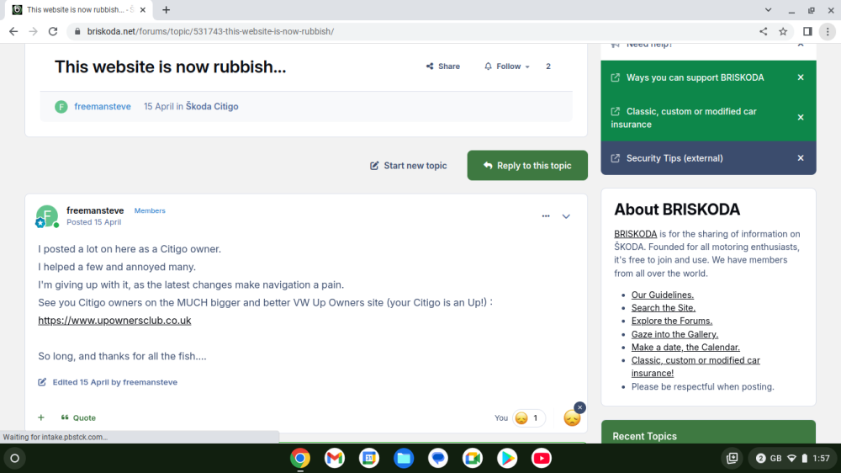Click the multiquote plus icon
The height and width of the screenshot is (473, 841).
[41, 417]
